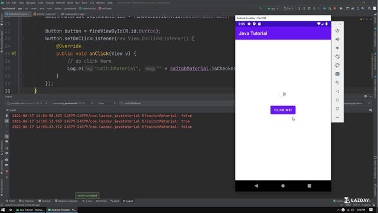Open the Logcat tool window tab
Viewport: 378px width, 213px height.
click(128, 201)
